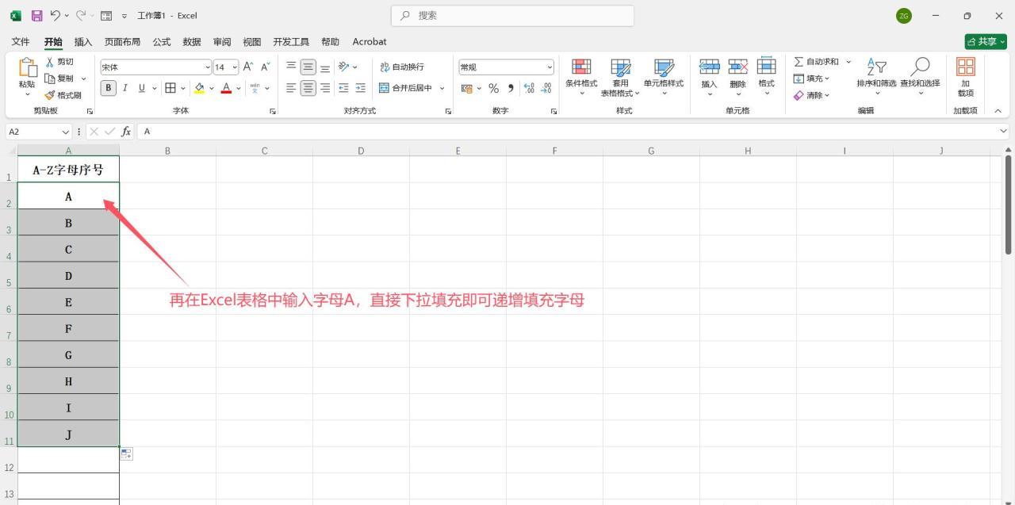Image resolution: width=1015 pixels, height=505 pixels.
Task: Toggle bold formatting
Action: tap(108, 88)
